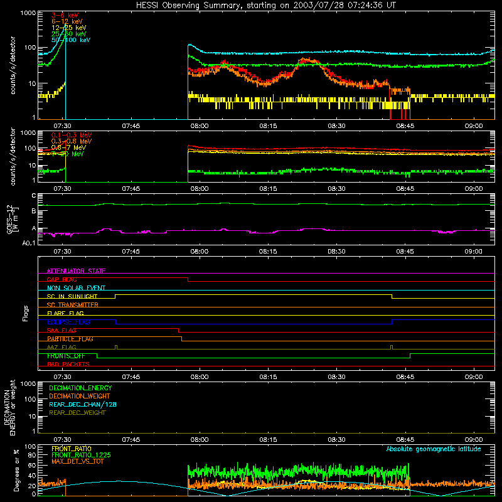This screenshot has height=502, width=502.
Task: Select the SC_TRANSMITTER flag label
Action: click(73, 305)
